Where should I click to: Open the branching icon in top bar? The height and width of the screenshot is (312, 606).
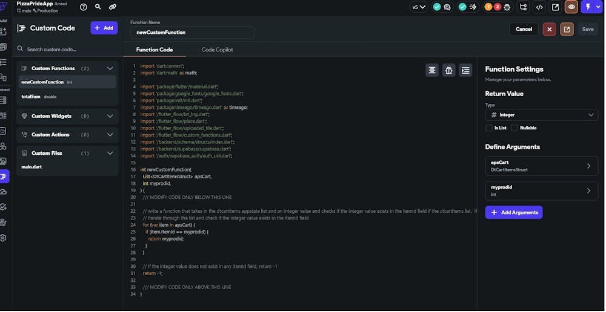[523, 7]
